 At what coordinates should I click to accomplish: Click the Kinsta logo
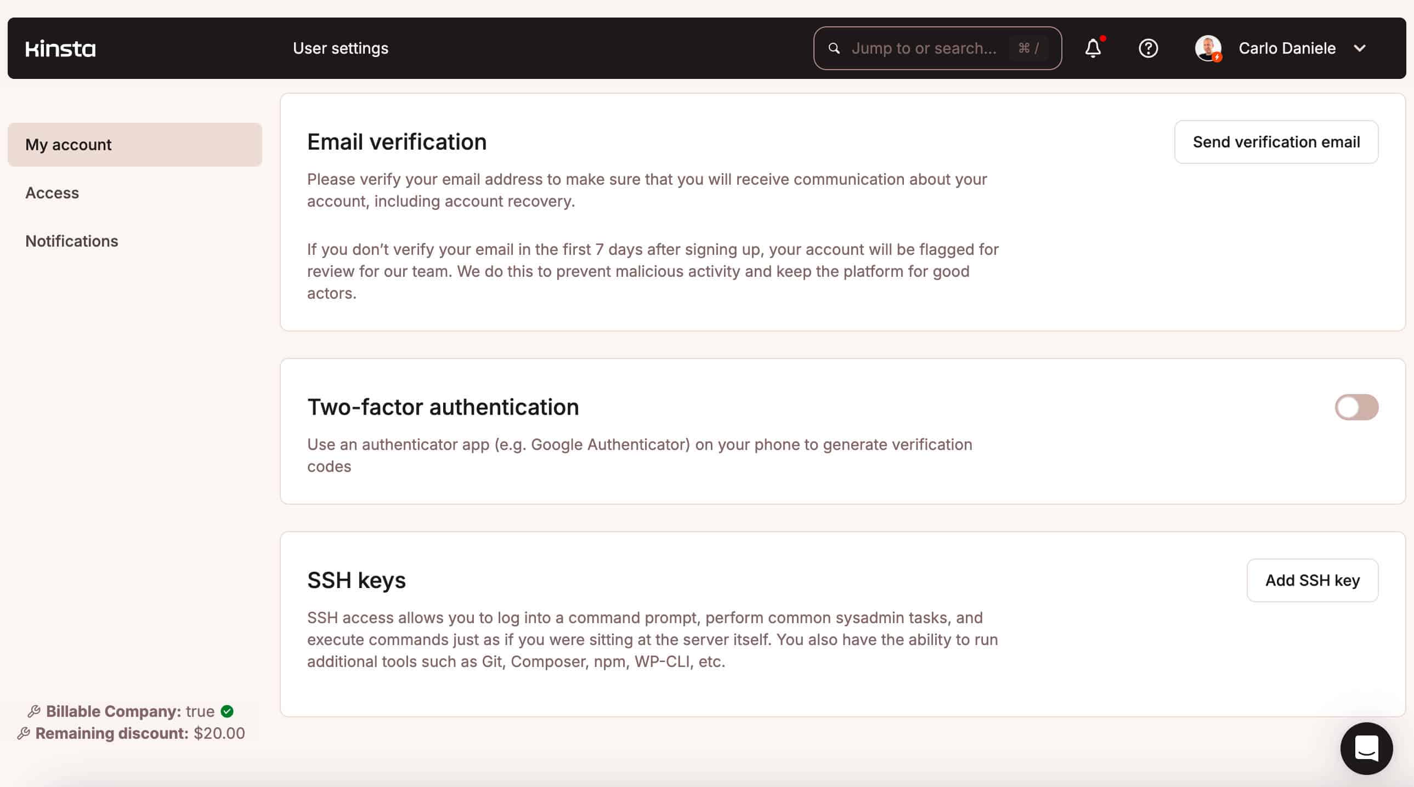60,48
